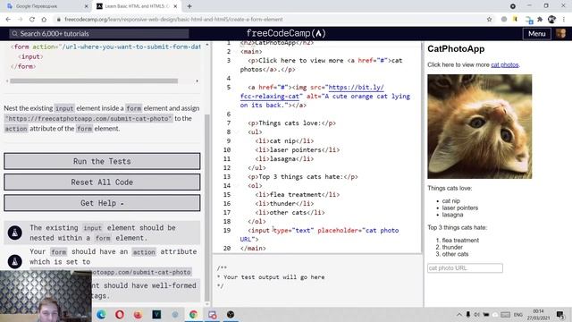Click the flask icon beside action attribute test
The height and width of the screenshot is (322, 572).
pos(15,261)
